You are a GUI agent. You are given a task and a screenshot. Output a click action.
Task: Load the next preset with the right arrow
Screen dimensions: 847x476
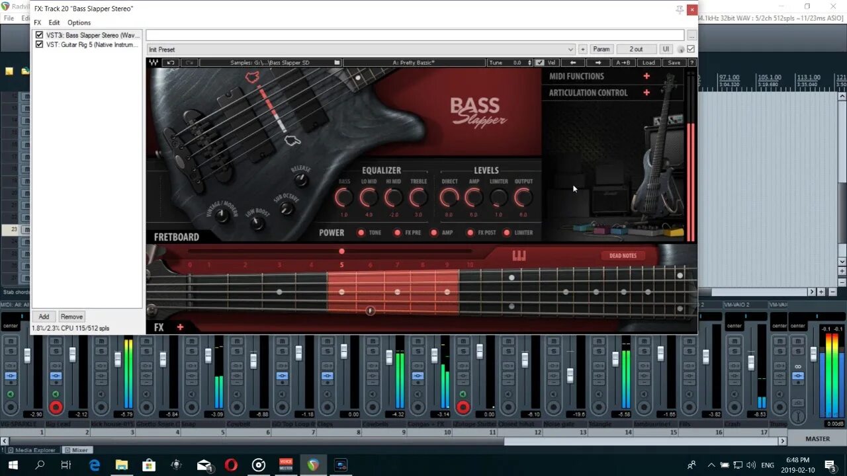598,63
